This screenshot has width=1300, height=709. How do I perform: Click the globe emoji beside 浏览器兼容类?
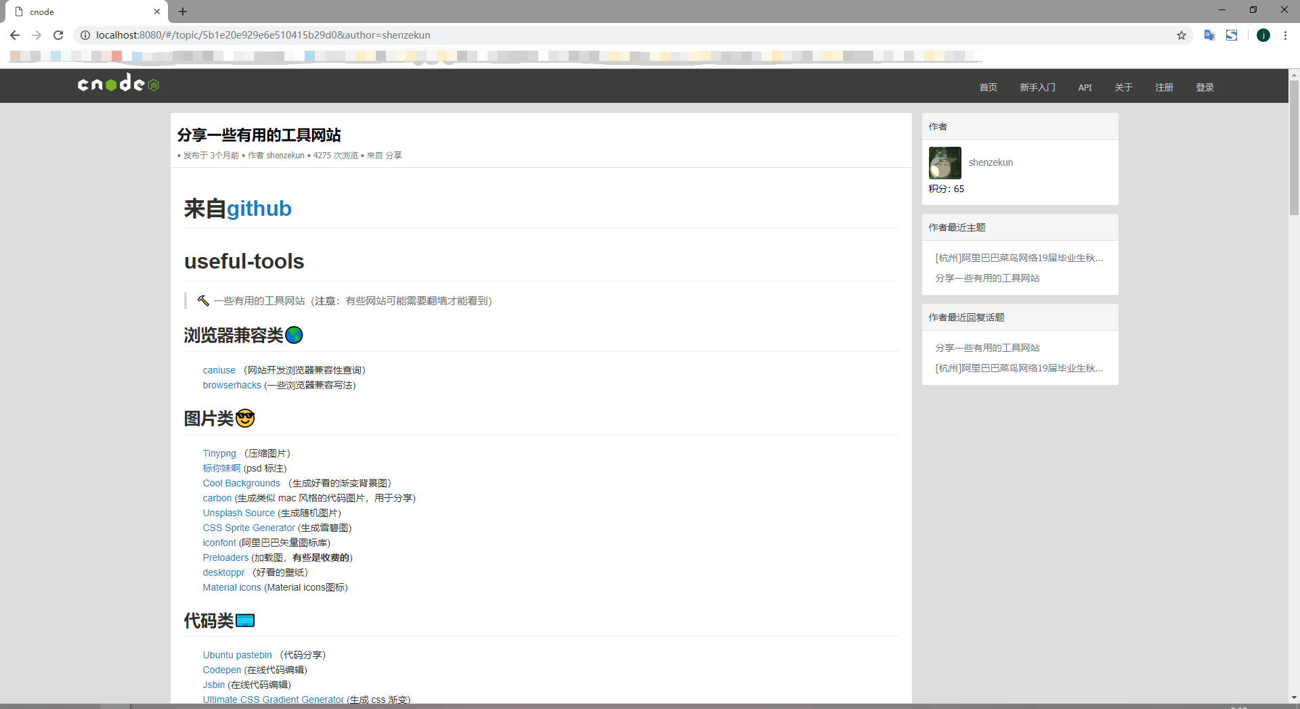[x=294, y=335]
